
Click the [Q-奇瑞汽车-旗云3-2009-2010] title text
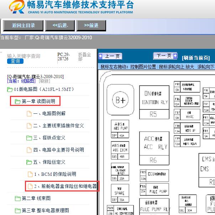[x=35, y=77]
